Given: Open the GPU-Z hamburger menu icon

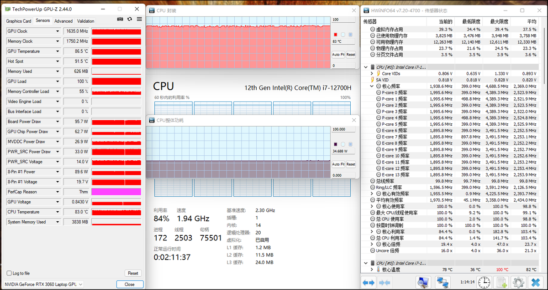Looking at the screenshot, I should (x=138, y=19).
